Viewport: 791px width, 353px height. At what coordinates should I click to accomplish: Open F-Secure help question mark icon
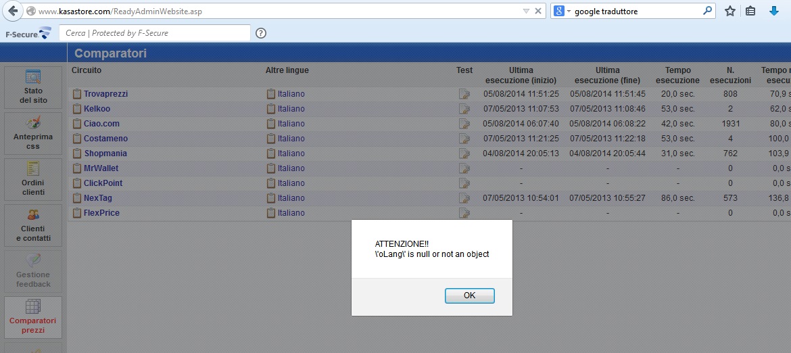[261, 33]
